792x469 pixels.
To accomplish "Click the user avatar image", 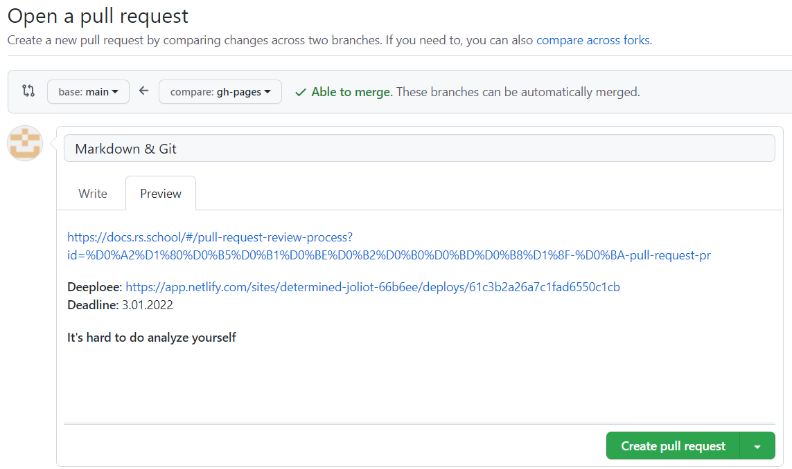I will pyautogui.click(x=25, y=143).
